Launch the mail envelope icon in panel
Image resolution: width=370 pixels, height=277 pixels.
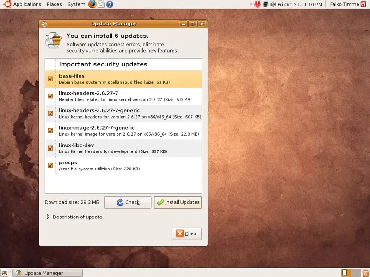[101, 4]
